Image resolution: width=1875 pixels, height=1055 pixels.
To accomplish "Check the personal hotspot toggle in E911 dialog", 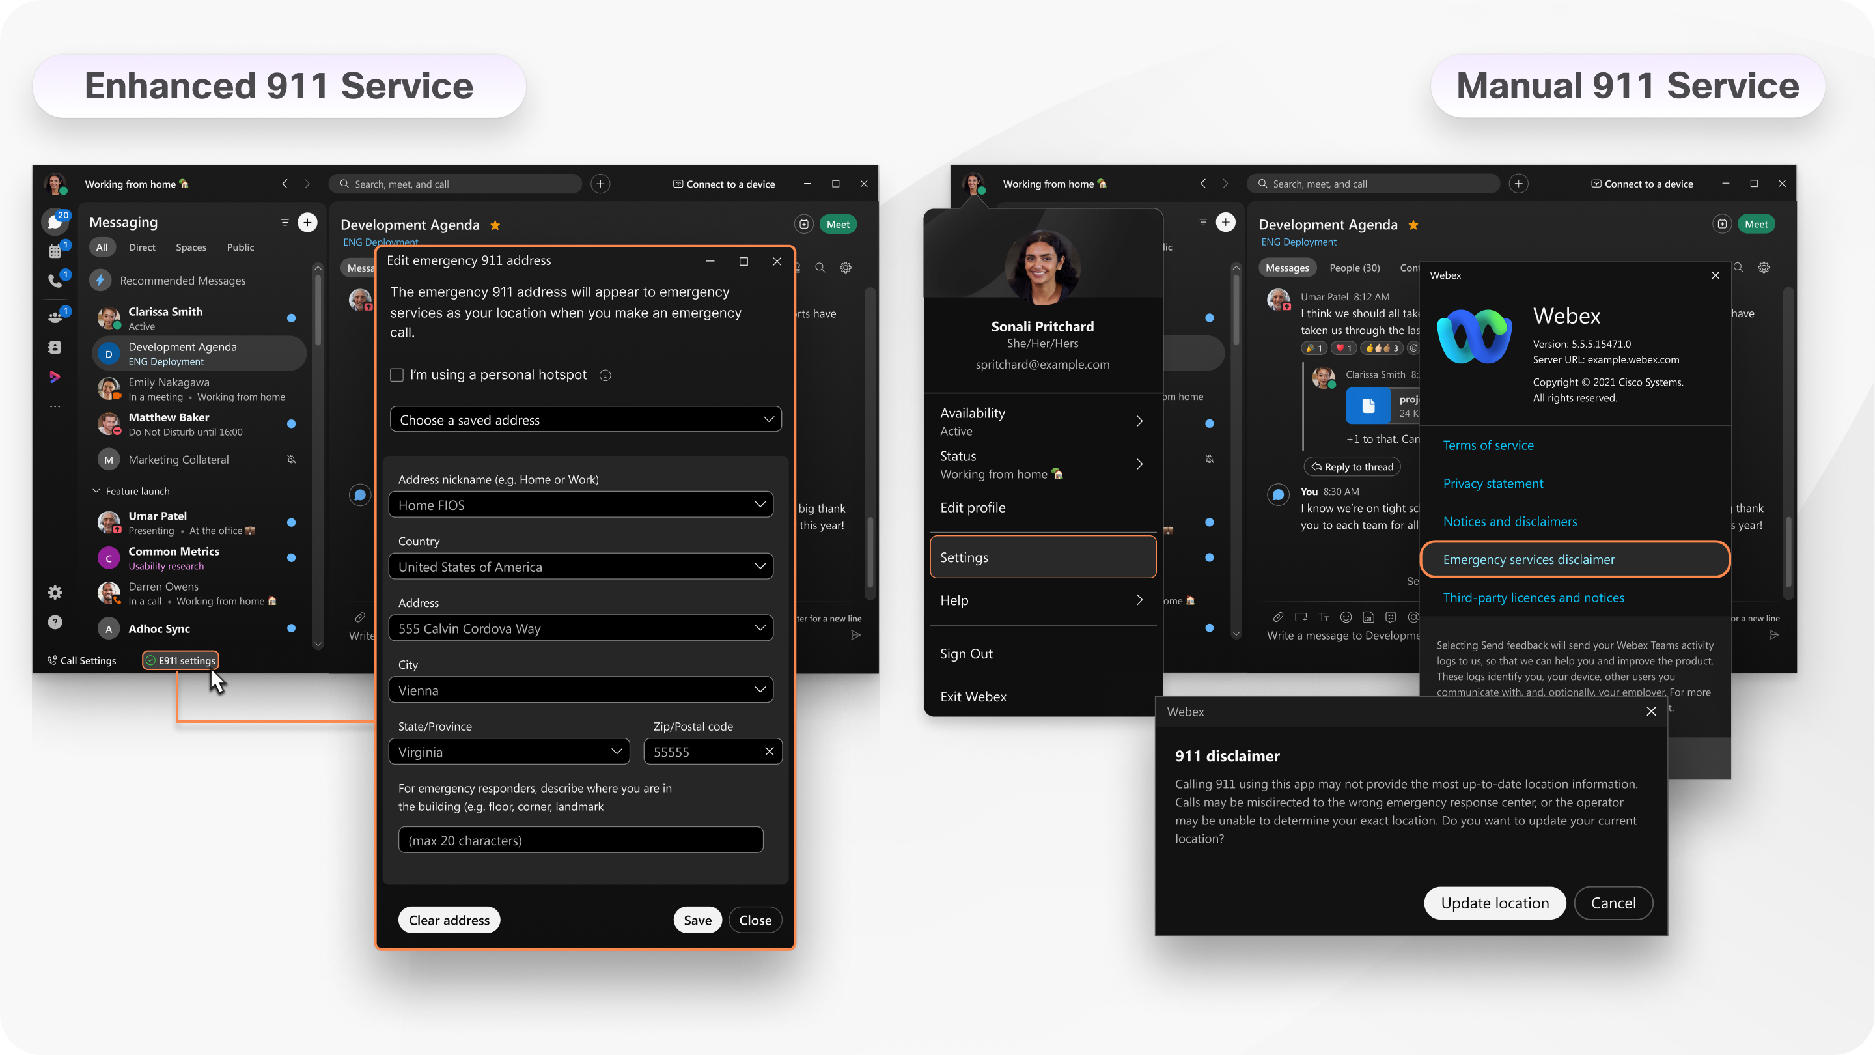I will 398,374.
